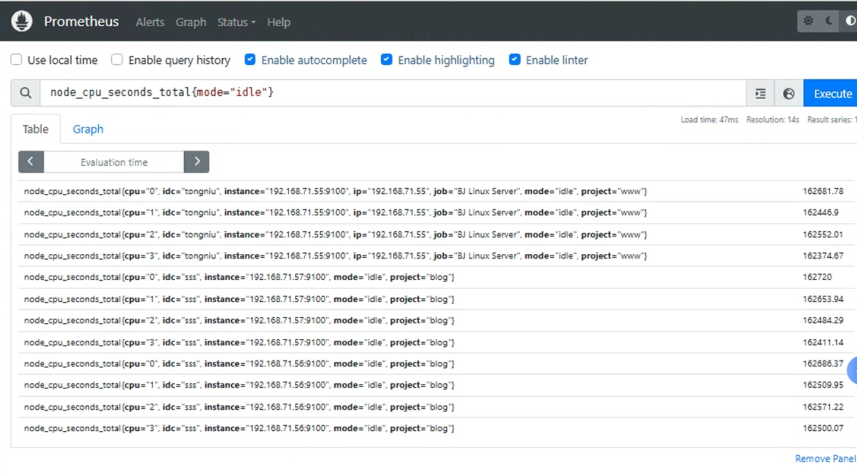Select value 162411.14
Image resolution: width=857 pixels, height=476 pixels.
coord(823,342)
